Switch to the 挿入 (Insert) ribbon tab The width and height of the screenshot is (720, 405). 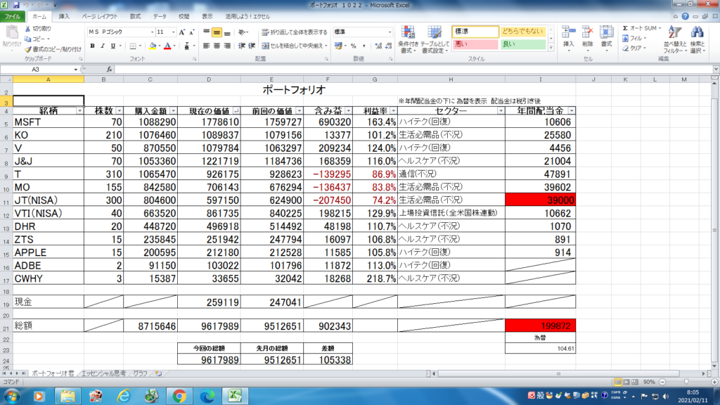[x=64, y=17]
